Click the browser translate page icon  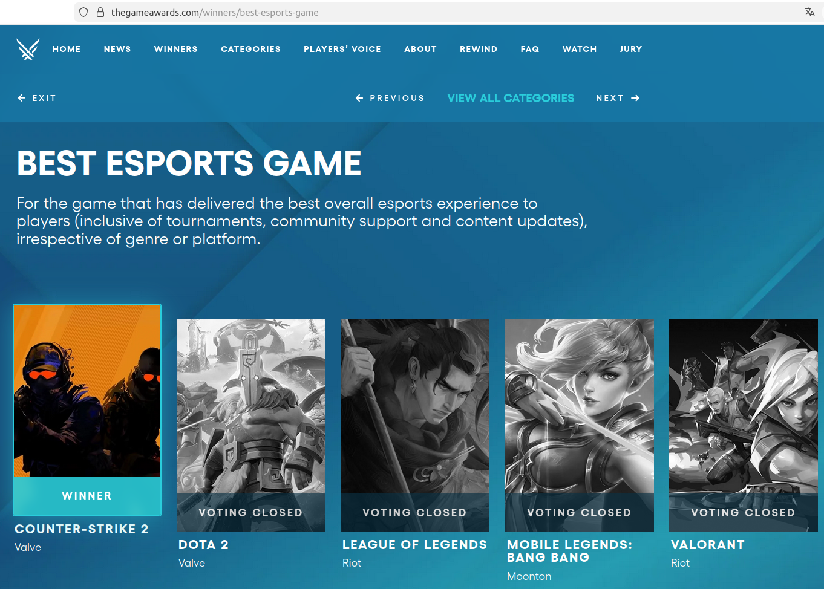pos(809,12)
